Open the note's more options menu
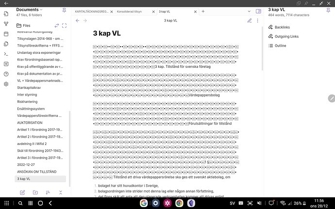The width and height of the screenshot is (335, 209). point(258,20)
